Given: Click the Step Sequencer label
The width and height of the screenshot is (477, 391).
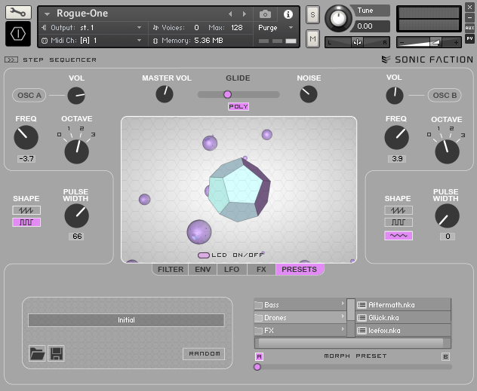Looking at the screenshot, I should coord(60,60).
